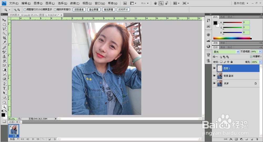
Task: Click Rotate View tool in application bar
Action: (167, 3)
